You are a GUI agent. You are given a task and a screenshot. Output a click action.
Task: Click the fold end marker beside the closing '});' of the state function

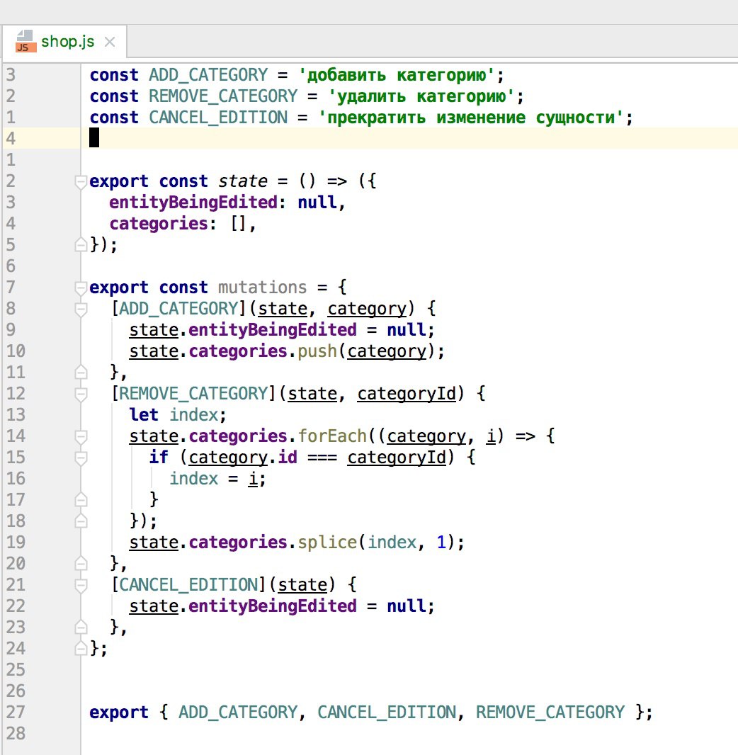[81, 245]
